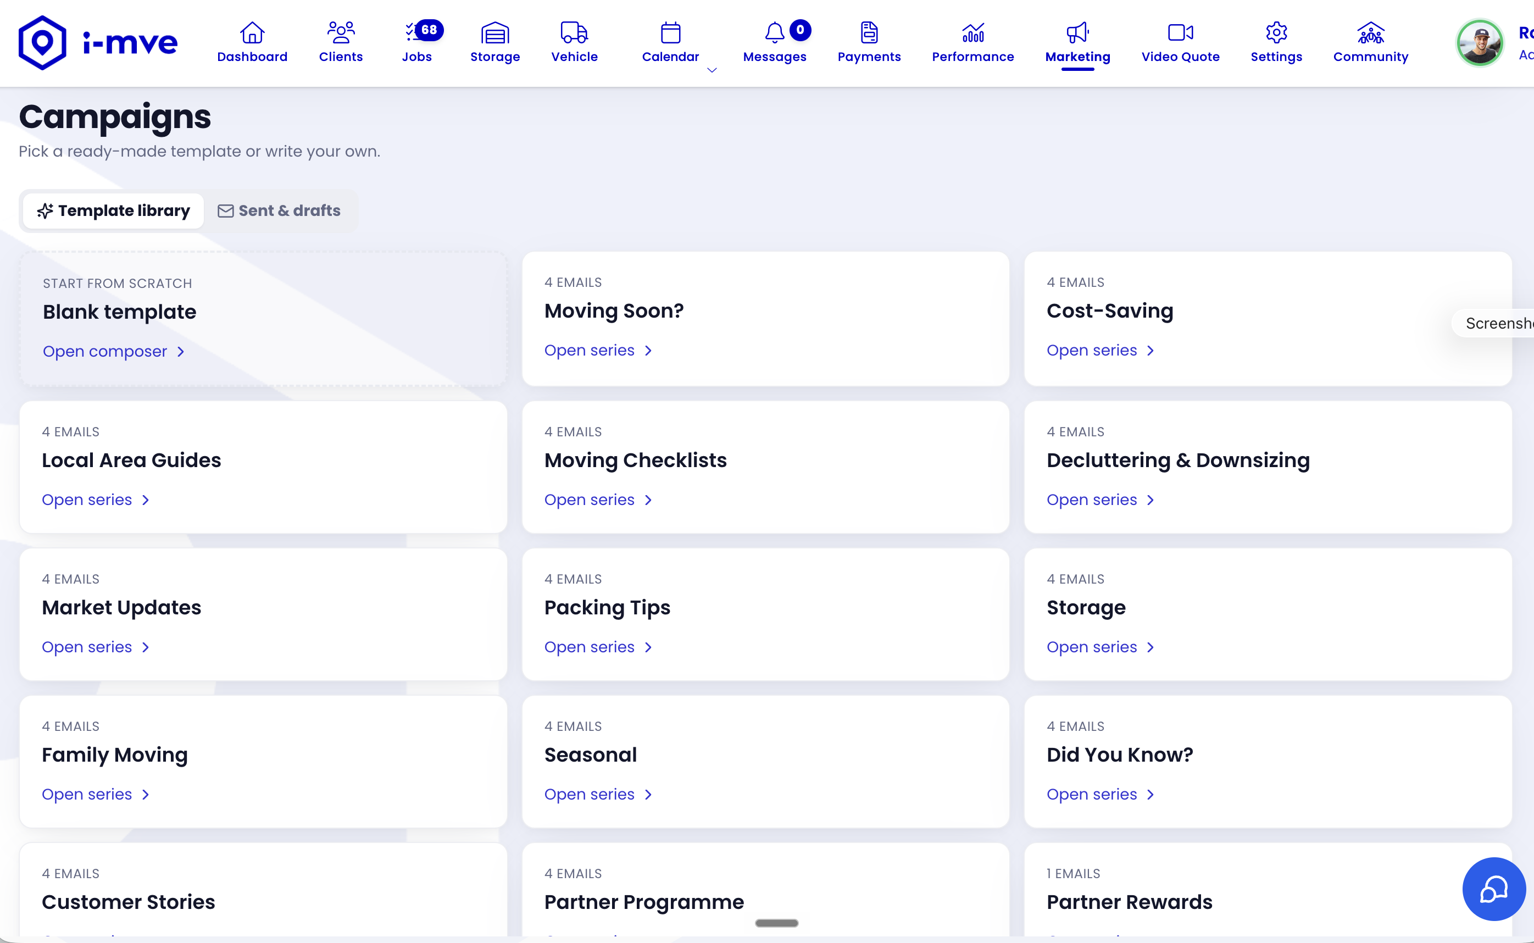Image resolution: width=1534 pixels, height=943 pixels.
Task: Click chevron on Moving Soon? card
Action: (648, 351)
